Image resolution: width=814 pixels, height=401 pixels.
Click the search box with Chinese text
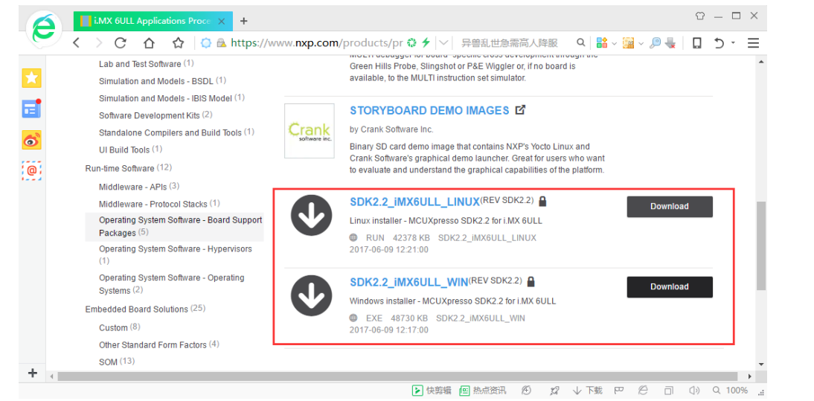pyautogui.click(x=510, y=42)
